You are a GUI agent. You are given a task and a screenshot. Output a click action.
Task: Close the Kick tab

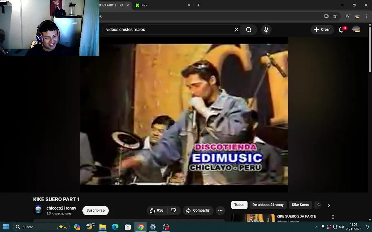click(x=189, y=5)
